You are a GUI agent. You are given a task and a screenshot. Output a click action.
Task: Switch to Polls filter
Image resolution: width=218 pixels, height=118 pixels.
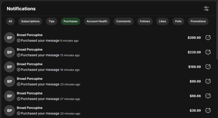(x=178, y=21)
